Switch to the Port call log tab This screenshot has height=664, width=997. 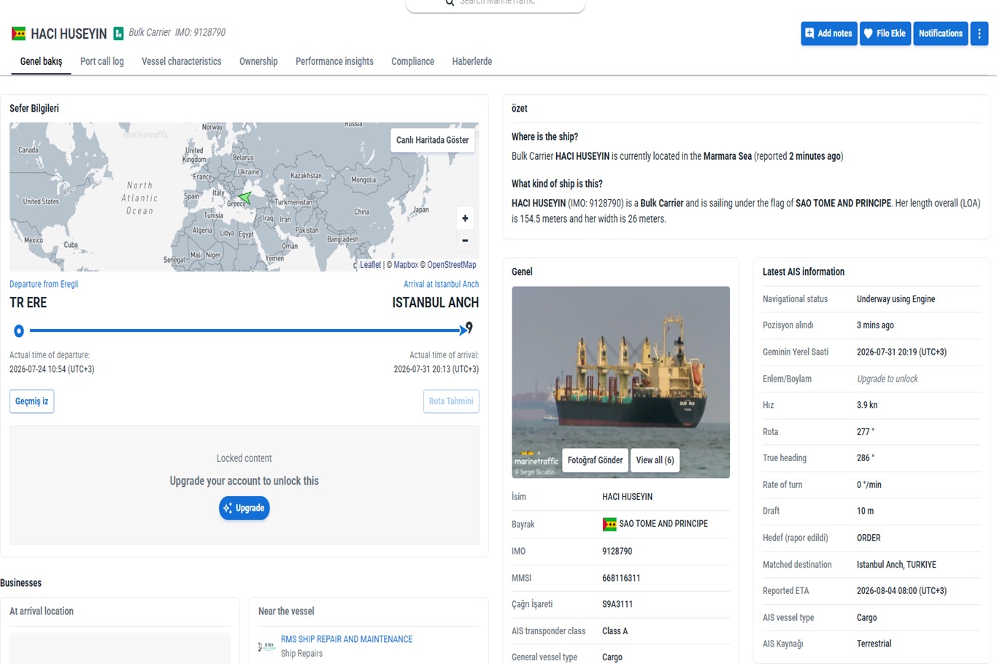coord(102,61)
